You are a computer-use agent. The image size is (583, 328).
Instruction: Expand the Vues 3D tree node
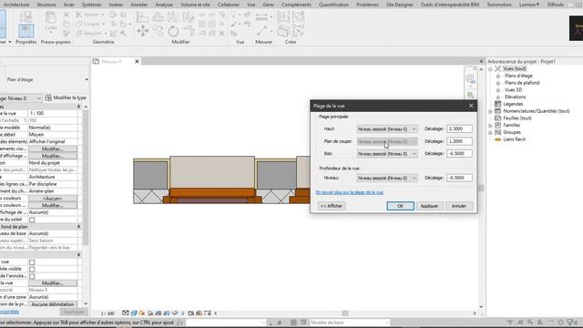coord(498,90)
